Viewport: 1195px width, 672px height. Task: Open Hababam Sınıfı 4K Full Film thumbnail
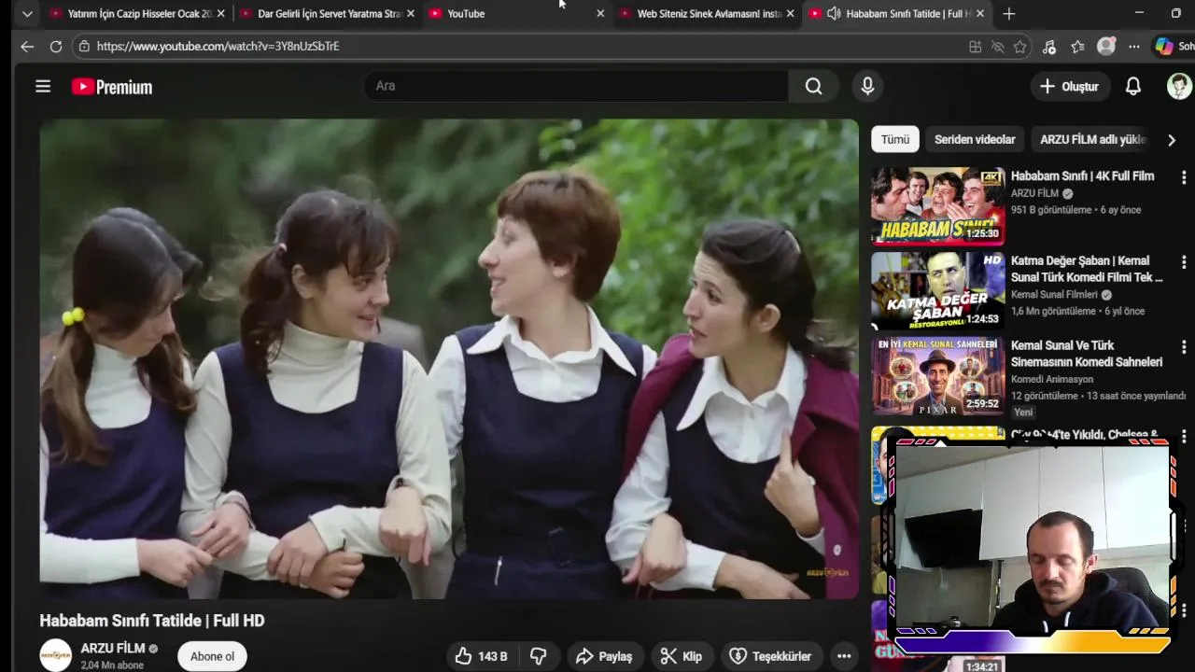937,205
